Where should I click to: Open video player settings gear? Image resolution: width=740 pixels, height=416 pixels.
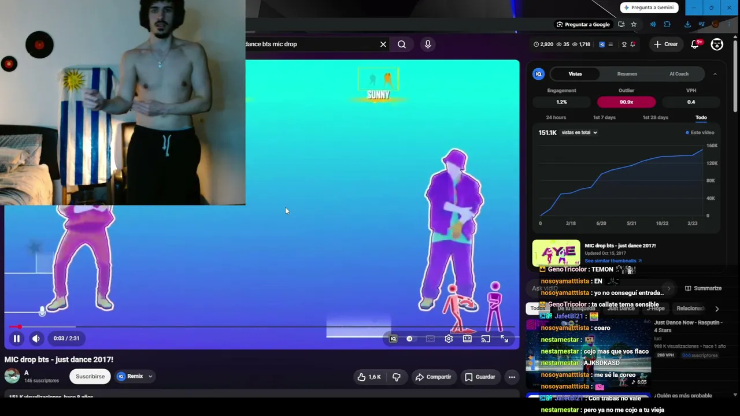coord(449,339)
